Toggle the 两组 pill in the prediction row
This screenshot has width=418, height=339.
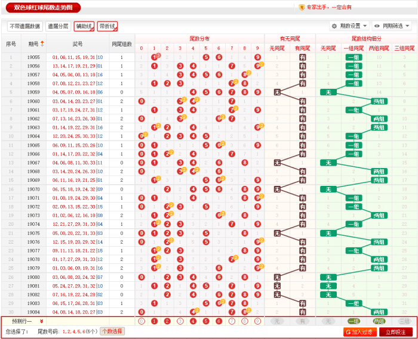[x=379, y=321]
